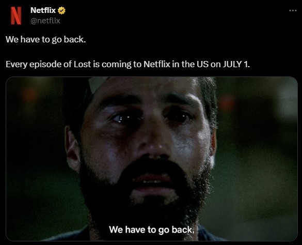The image size is (302, 245).
Task: Visit the Netflix display name link
Action: point(43,10)
